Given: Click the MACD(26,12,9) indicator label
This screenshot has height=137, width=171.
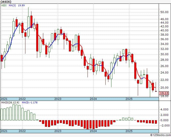Looking at the screenshot, I should pos(10,103).
